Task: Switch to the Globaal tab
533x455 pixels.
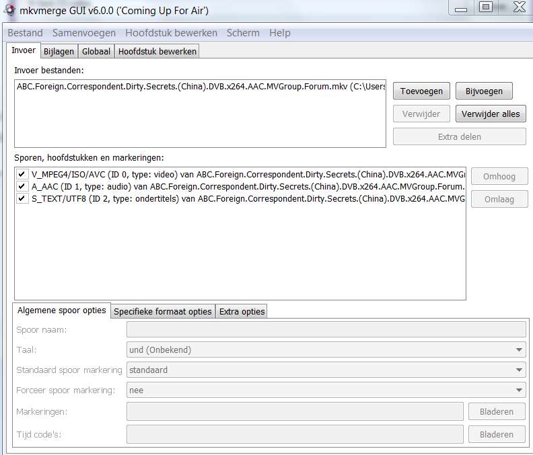Action: [x=96, y=51]
